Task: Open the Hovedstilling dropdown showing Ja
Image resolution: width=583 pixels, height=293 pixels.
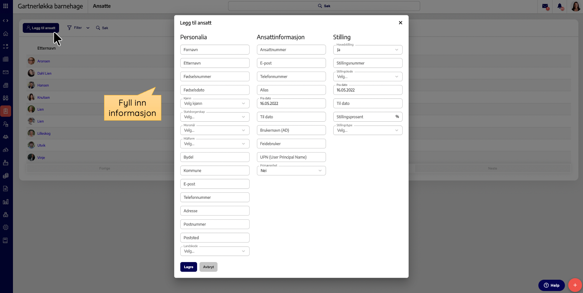Action: tap(368, 50)
